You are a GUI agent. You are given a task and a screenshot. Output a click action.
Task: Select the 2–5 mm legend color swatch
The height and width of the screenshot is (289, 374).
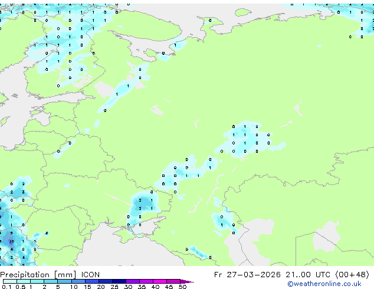[x=51, y=281]
